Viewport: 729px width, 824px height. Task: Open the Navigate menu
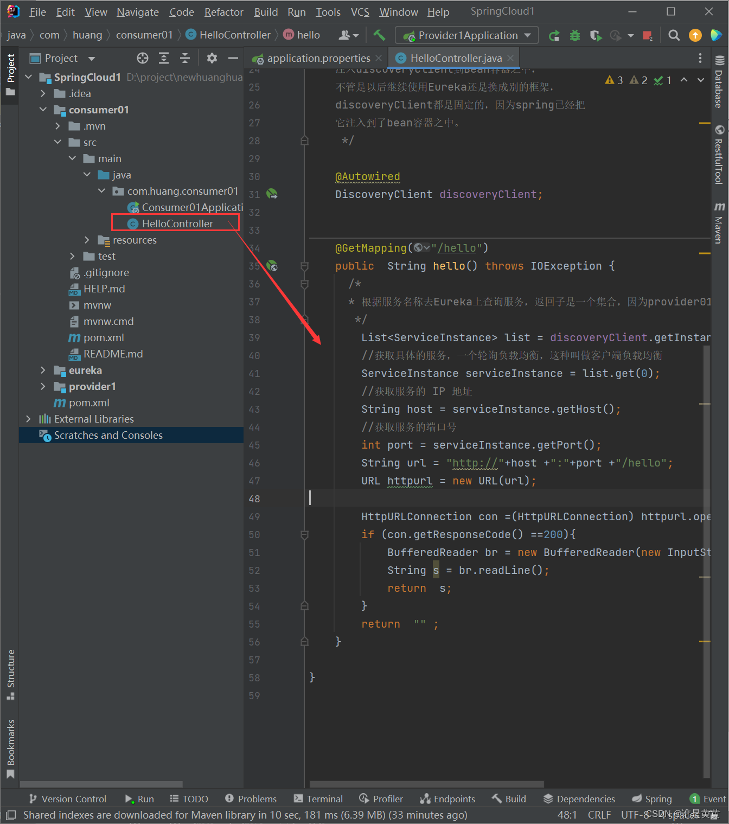click(x=138, y=12)
